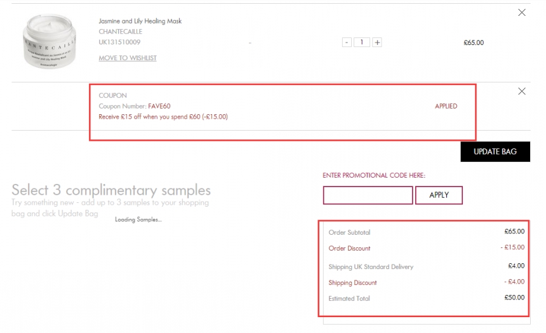
Task: Click the COUPON section heading
Action: pyautogui.click(x=112, y=95)
